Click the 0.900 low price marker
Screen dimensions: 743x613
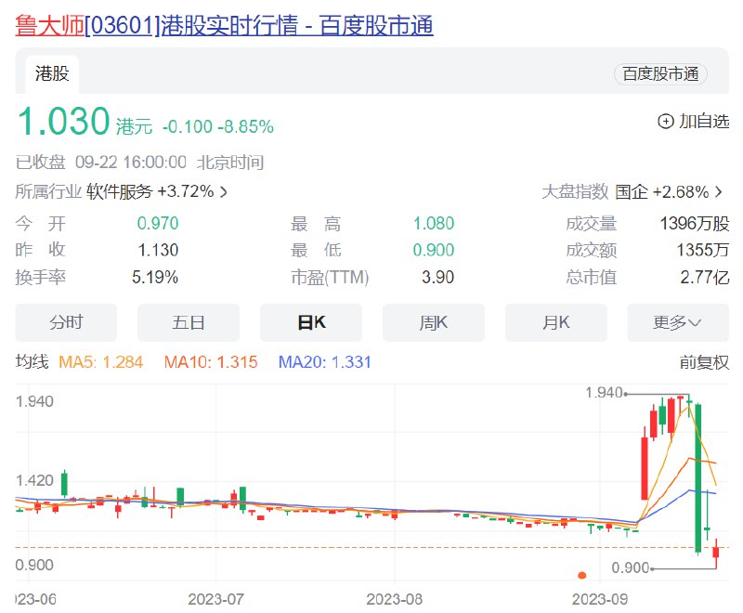point(631,567)
